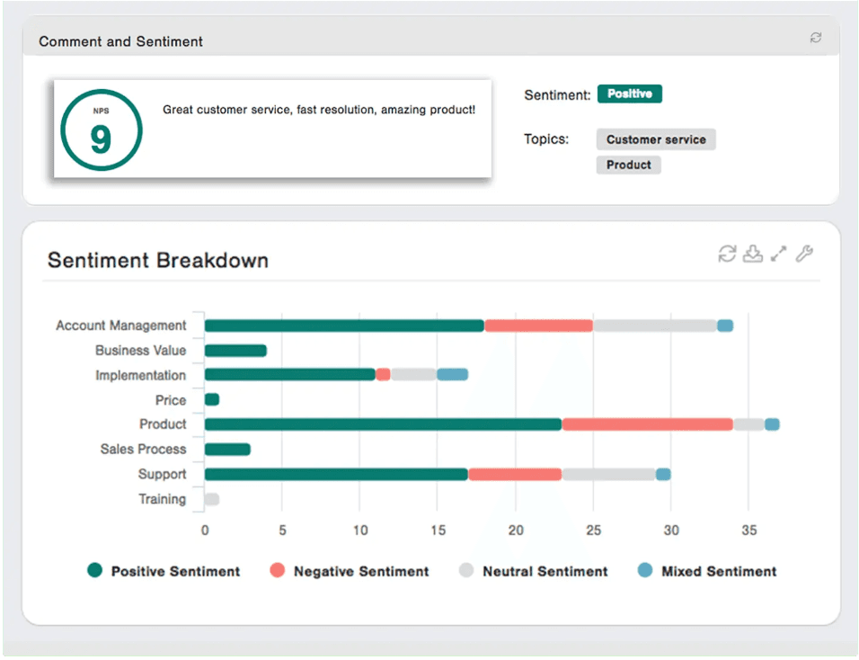Viewport: 859px width, 660px height.
Task: Toggle Negative Sentiment legend item
Action: click(x=350, y=571)
